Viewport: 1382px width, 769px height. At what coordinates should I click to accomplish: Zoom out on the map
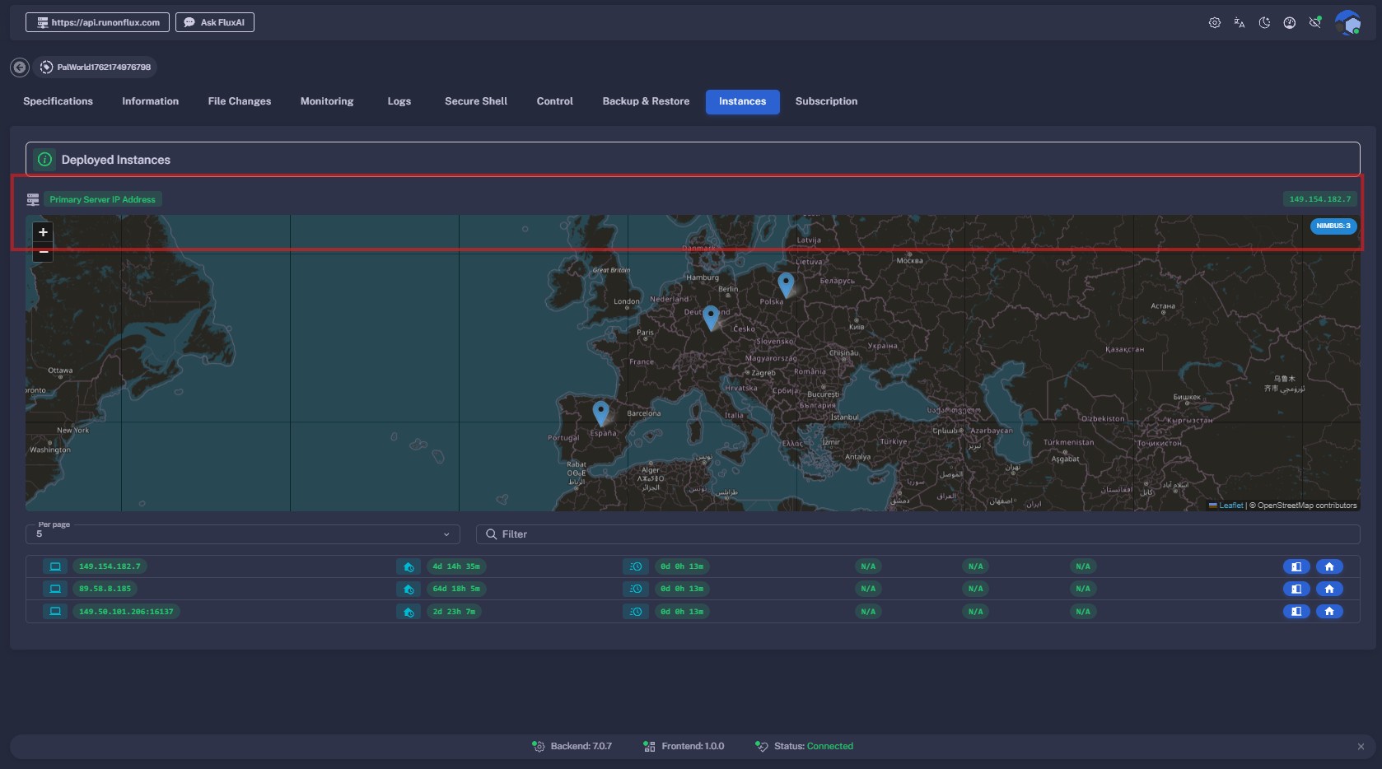(x=43, y=253)
